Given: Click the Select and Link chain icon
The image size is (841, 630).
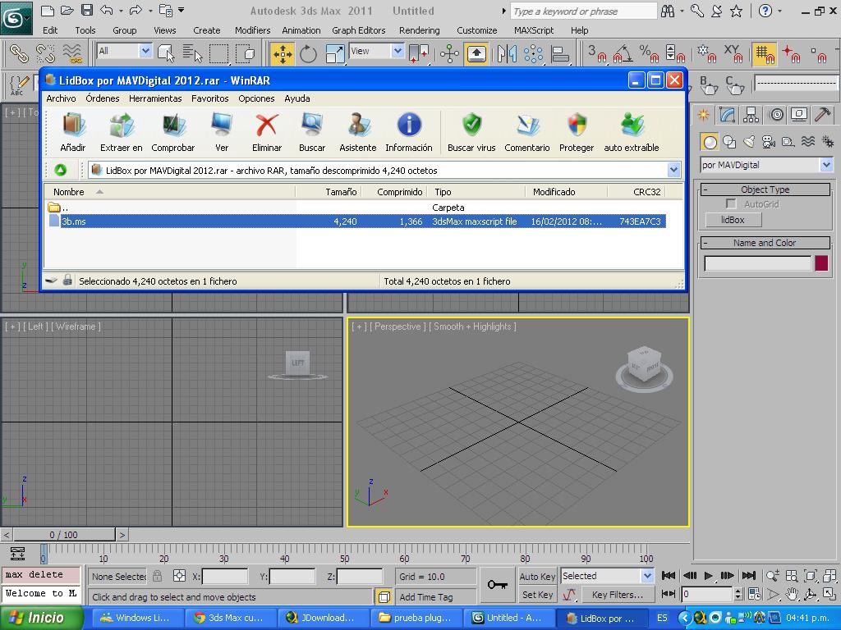Looking at the screenshot, I should 20,53.
